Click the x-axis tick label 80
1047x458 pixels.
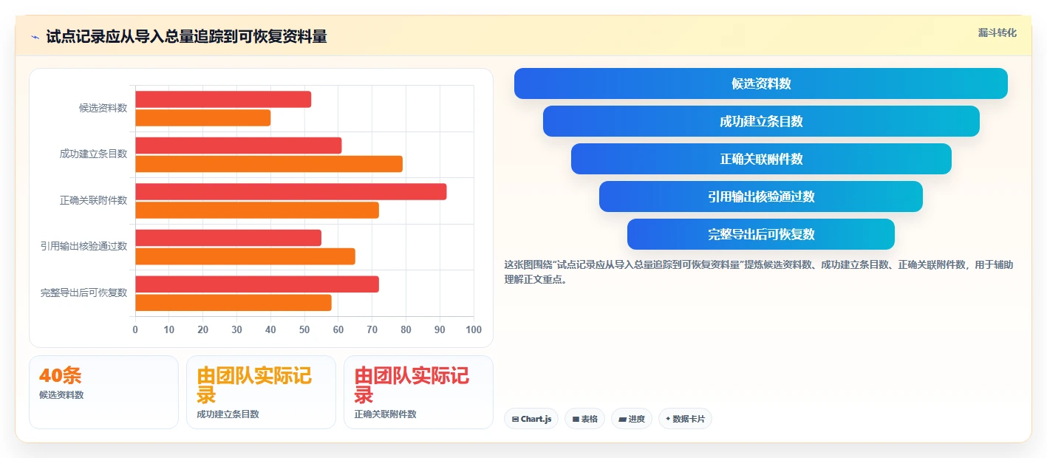(x=406, y=329)
